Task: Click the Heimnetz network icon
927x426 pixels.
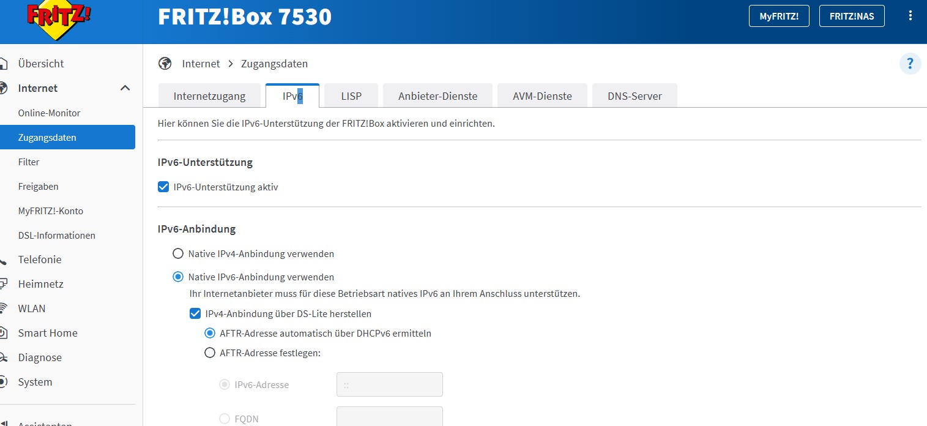Action: [3, 284]
